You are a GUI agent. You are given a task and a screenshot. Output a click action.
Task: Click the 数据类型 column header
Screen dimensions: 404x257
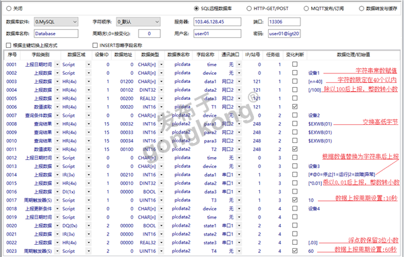pyautogui.click(x=150, y=55)
